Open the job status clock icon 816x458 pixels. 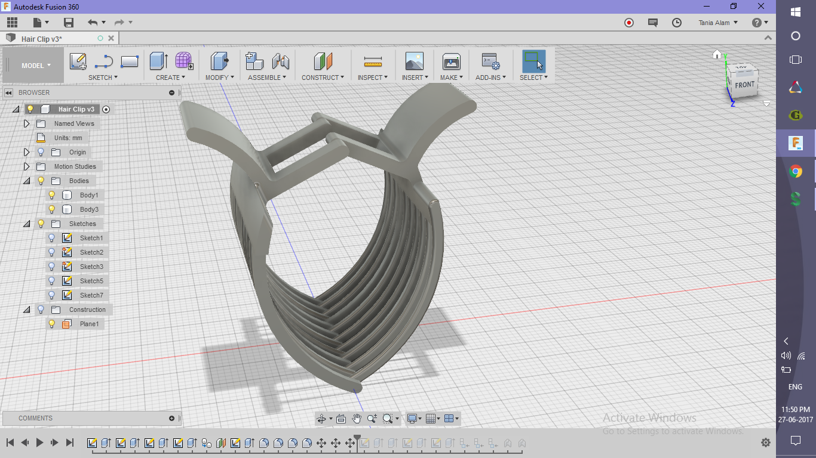click(x=677, y=23)
